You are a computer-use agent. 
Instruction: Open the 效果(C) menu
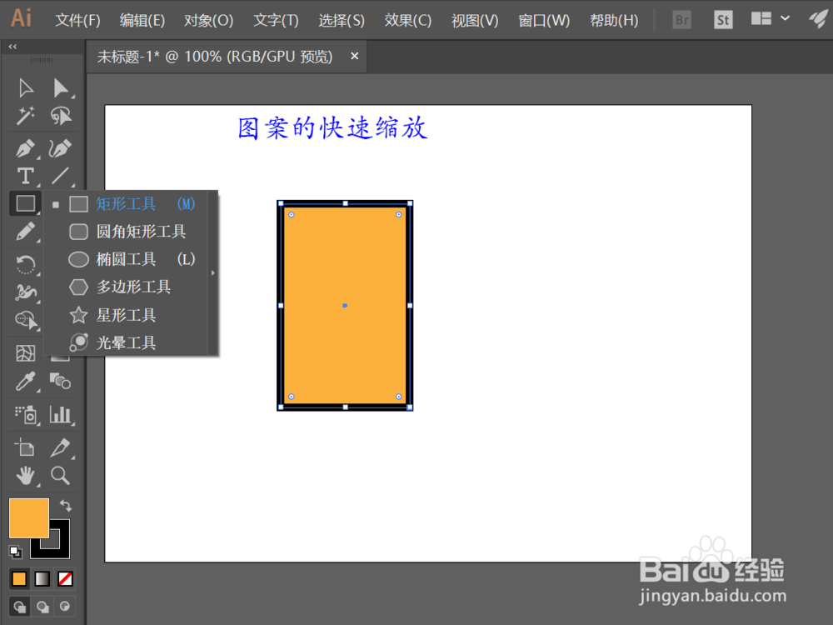coord(408,20)
